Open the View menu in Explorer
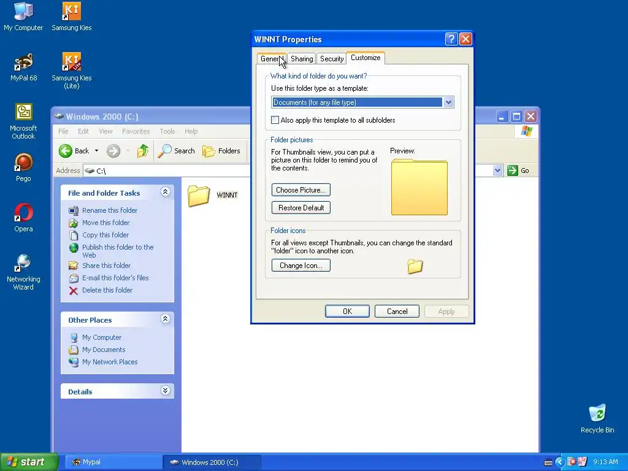Viewport: 628px width, 471px height. click(105, 131)
